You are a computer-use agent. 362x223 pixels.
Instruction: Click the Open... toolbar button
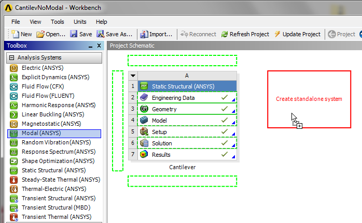pos(51,34)
